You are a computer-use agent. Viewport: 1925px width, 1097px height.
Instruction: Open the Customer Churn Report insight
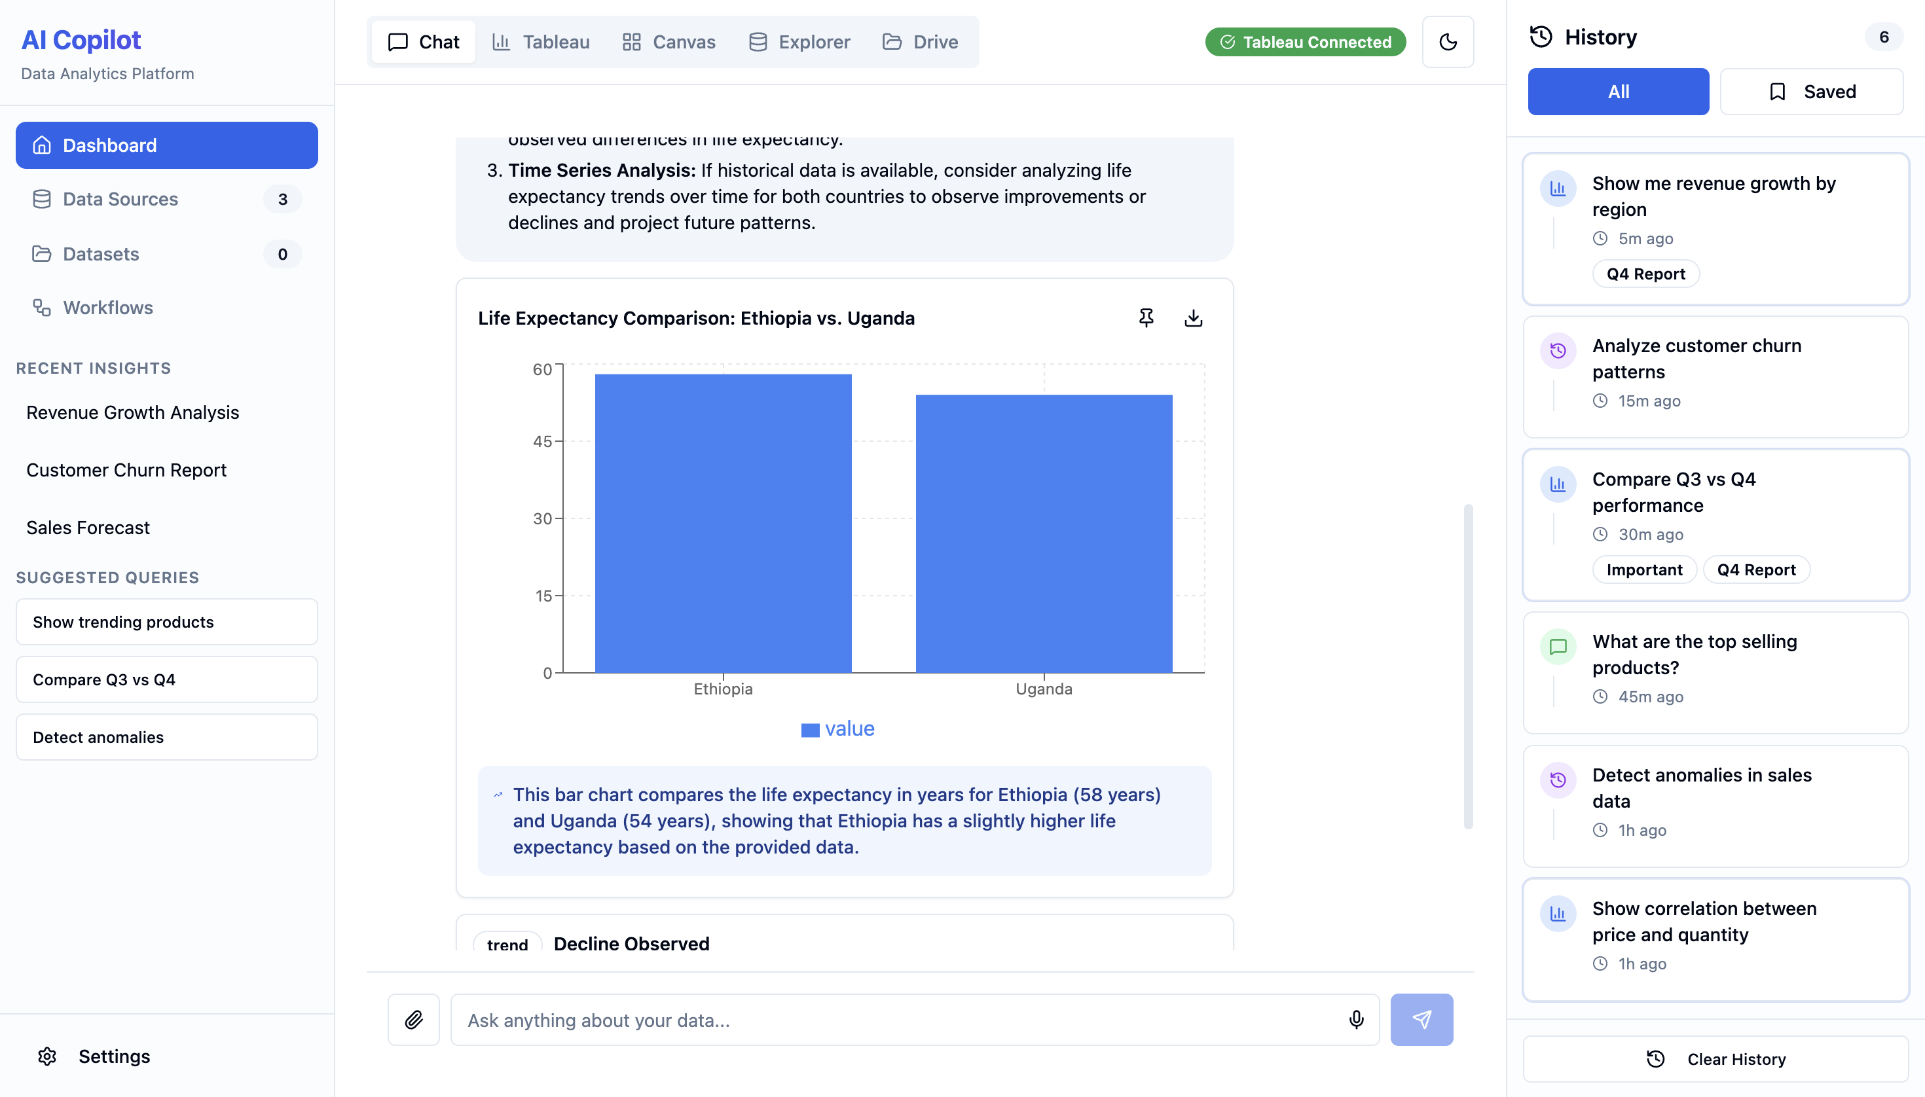point(126,470)
